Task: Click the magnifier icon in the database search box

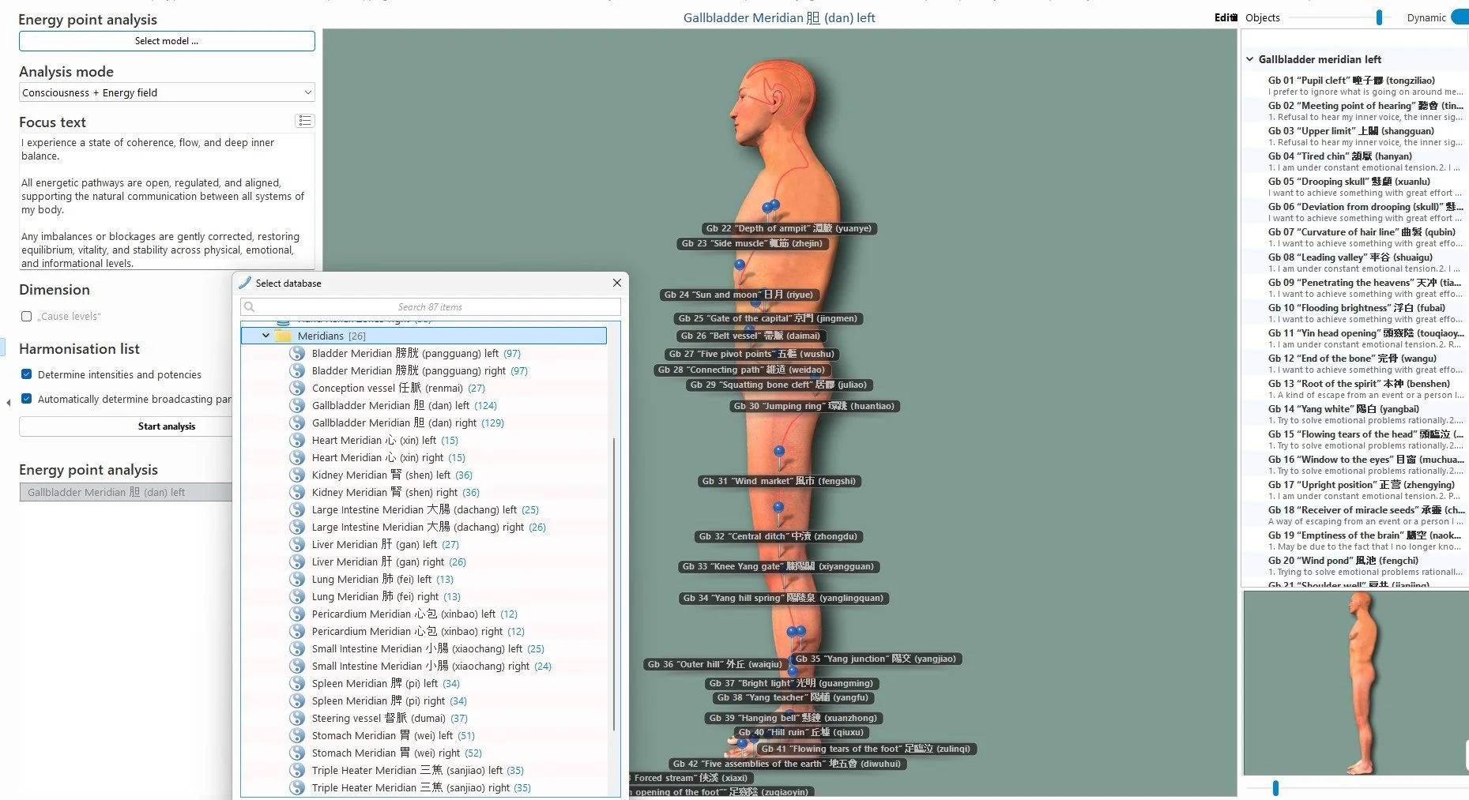Action: point(250,307)
